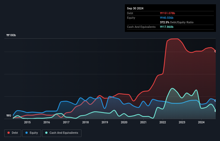Click the 2020 x-axis label
The image size is (220, 141).
(x=124, y=122)
